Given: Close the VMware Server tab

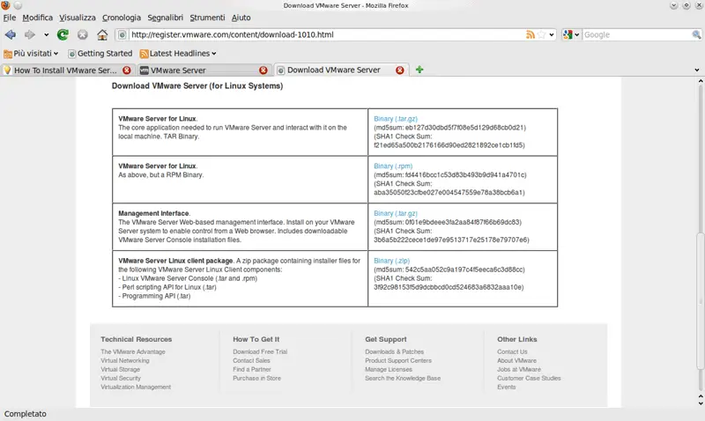Looking at the screenshot, I should tap(263, 70).
